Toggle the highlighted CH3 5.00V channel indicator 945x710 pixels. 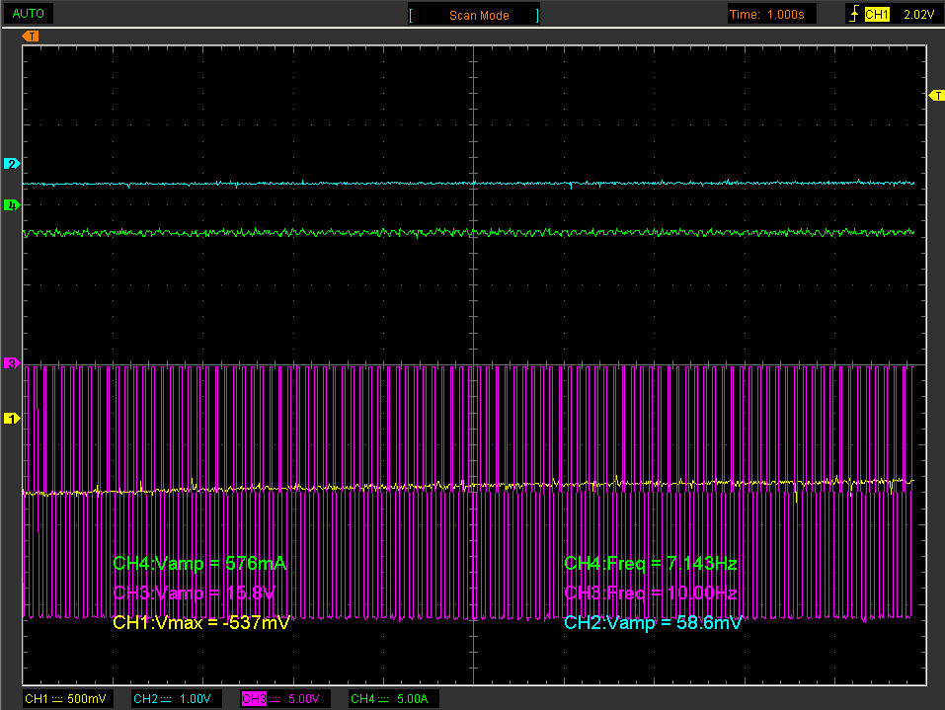pos(282,699)
